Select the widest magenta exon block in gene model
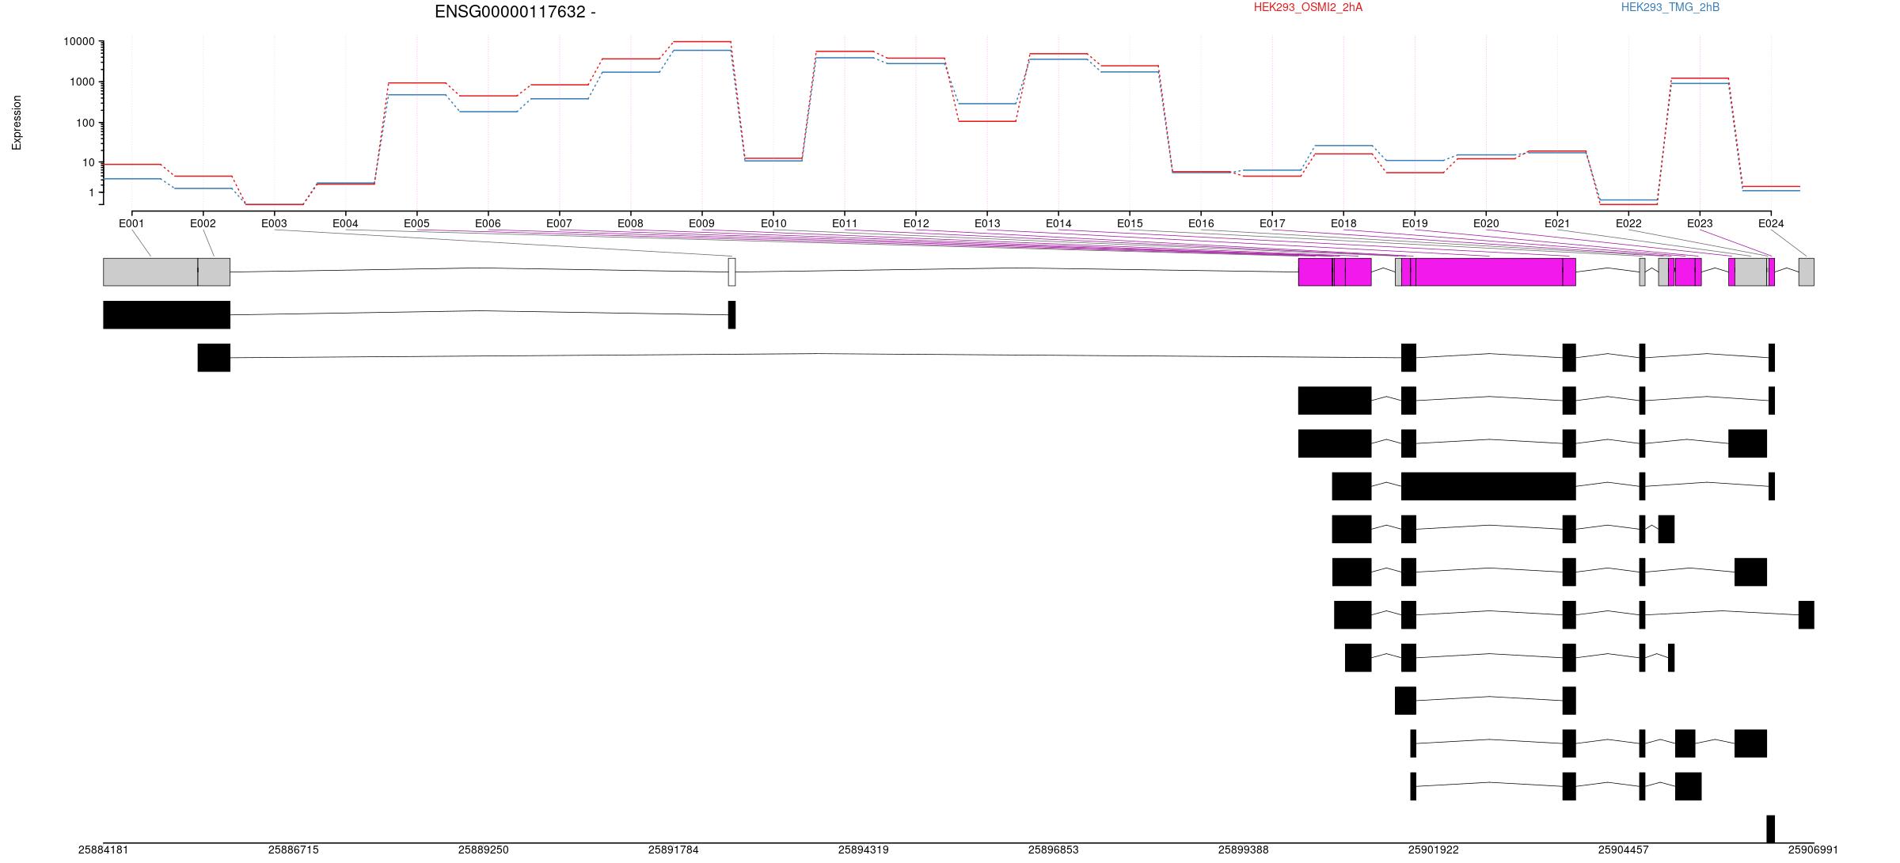 pos(1489,272)
